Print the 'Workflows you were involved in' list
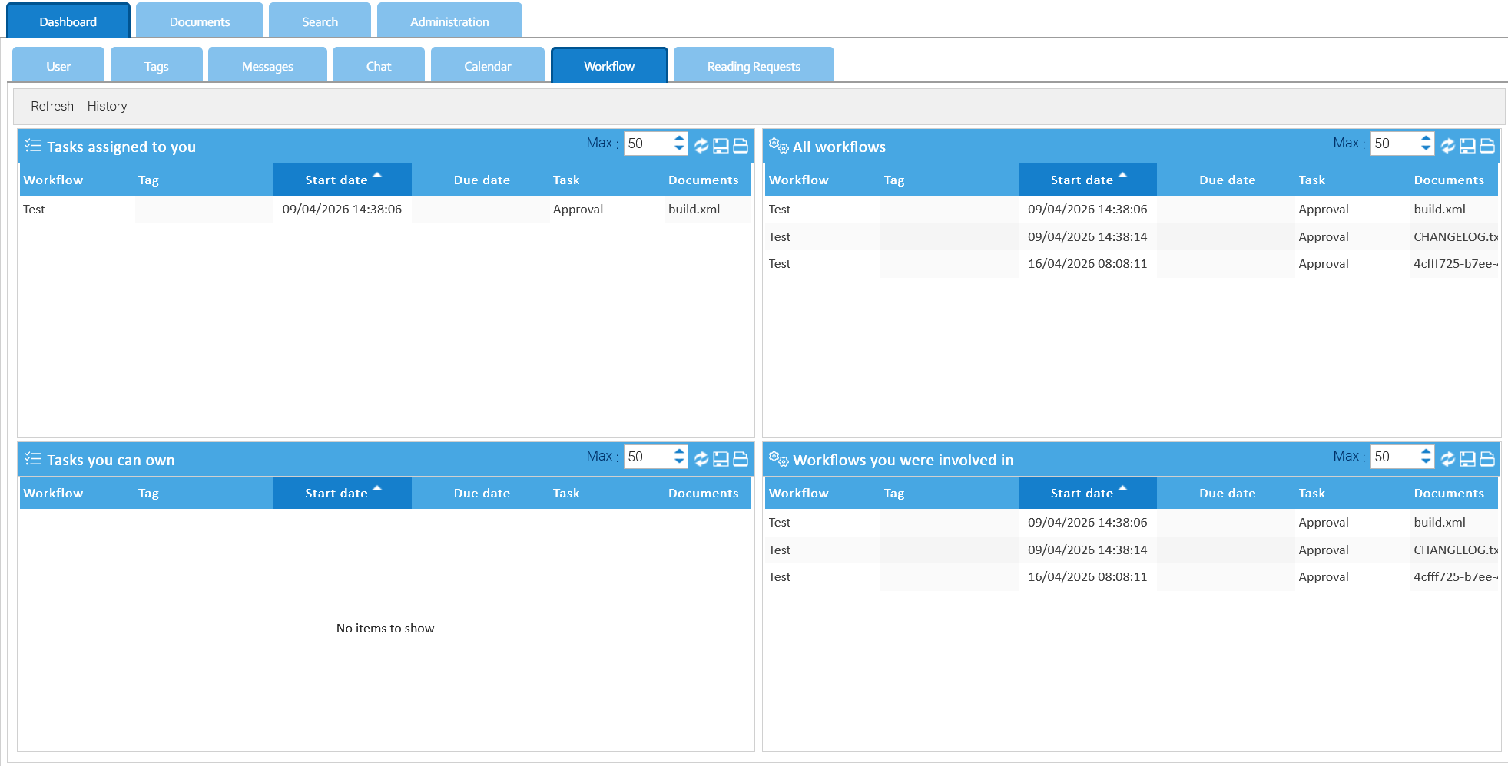The height and width of the screenshot is (766, 1508). click(1487, 459)
